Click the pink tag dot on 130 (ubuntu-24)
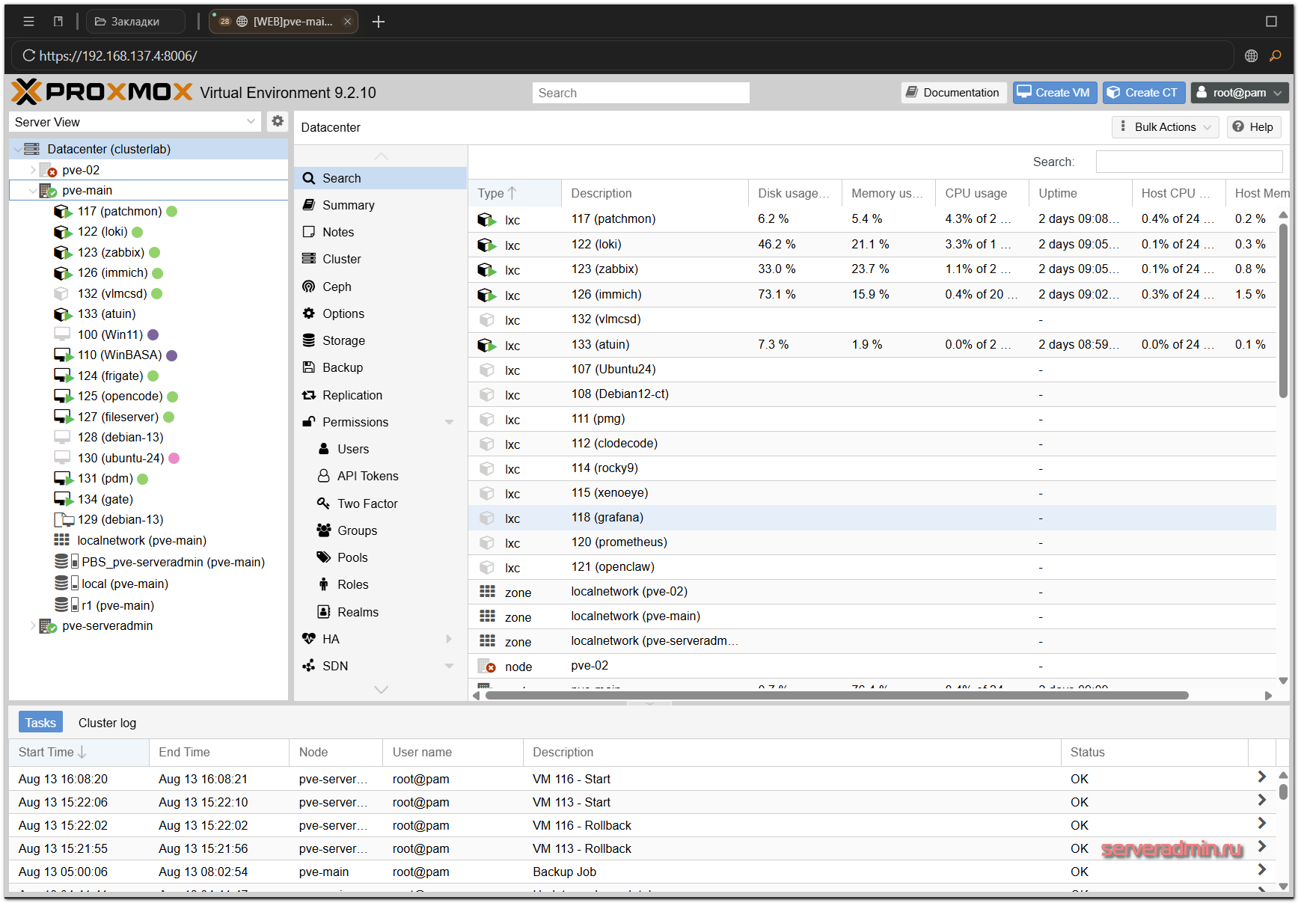1298x903 pixels. tap(174, 458)
